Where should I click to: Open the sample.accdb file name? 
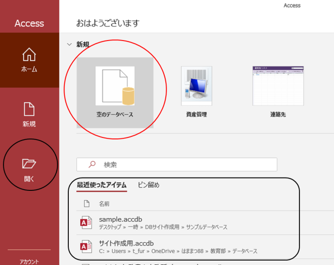click(x=121, y=219)
